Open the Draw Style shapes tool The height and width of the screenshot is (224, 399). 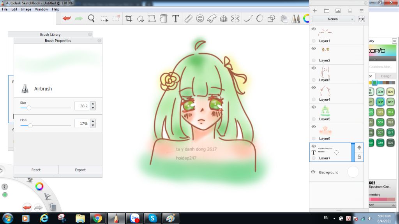point(271,19)
